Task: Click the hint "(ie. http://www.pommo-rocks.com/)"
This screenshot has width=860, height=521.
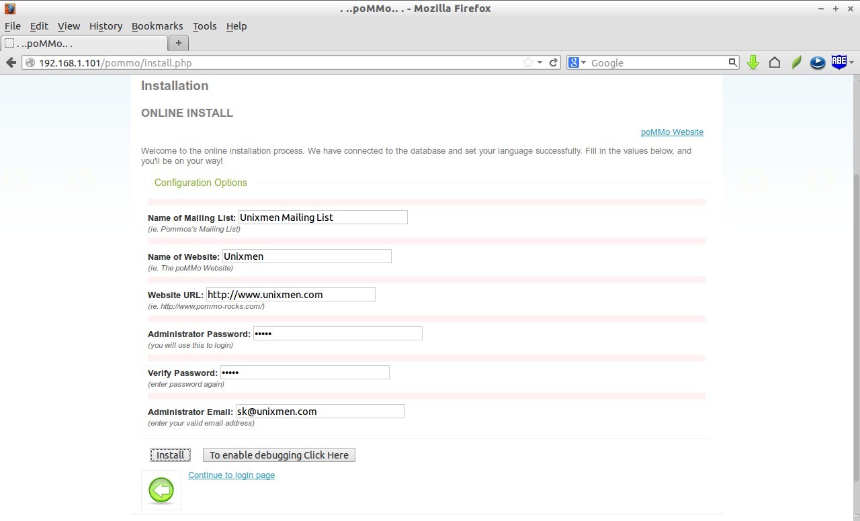Action: pyautogui.click(x=206, y=306)
